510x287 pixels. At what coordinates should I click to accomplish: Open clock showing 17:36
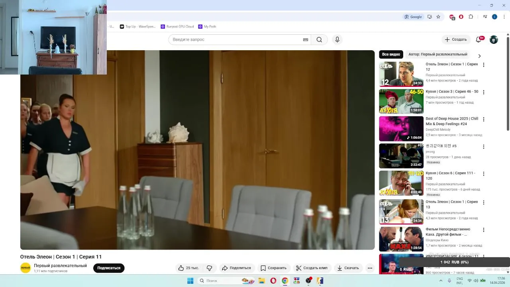point(497,281)
